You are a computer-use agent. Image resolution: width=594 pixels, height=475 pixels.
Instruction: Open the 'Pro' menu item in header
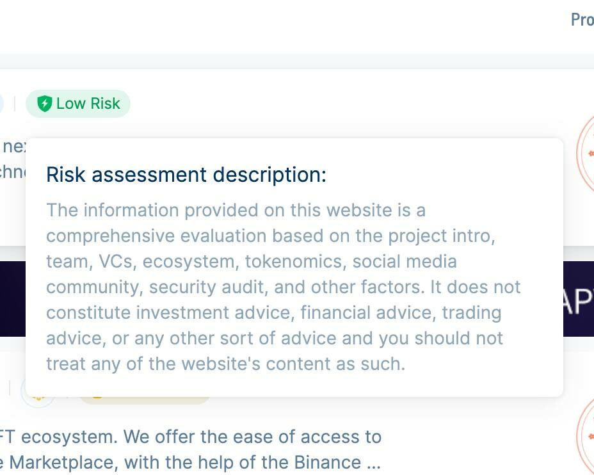tap(582, 19)
